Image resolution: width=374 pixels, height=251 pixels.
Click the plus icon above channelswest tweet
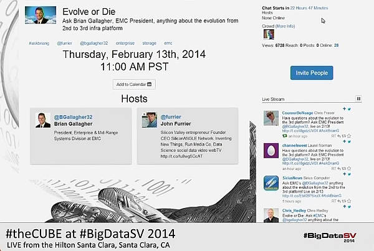coord(344,141)
